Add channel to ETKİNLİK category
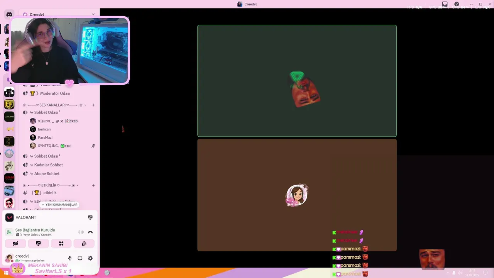This screenshot has width=494, height=278. click(93, 185)
